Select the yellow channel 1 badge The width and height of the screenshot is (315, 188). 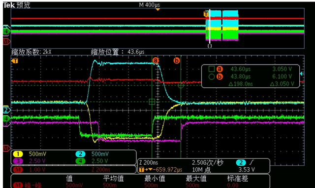coord(18,154)
